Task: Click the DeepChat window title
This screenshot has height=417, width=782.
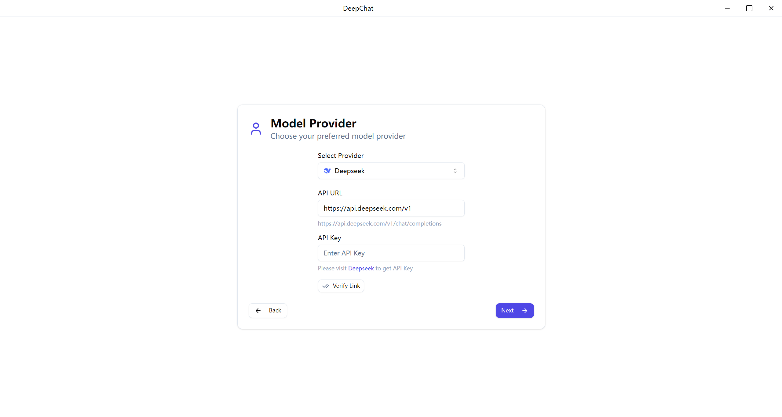Action: (358, 8)
